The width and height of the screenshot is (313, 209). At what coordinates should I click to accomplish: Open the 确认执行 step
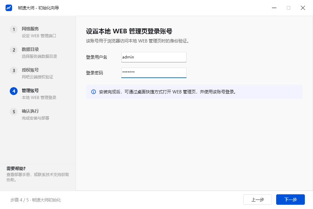(30, 111)
